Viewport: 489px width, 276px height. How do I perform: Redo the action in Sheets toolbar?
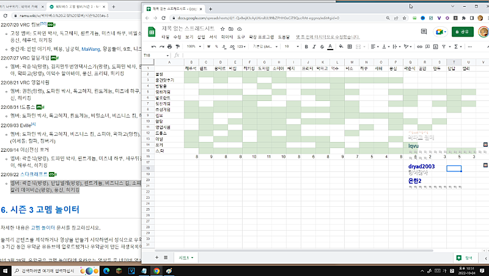161,47
